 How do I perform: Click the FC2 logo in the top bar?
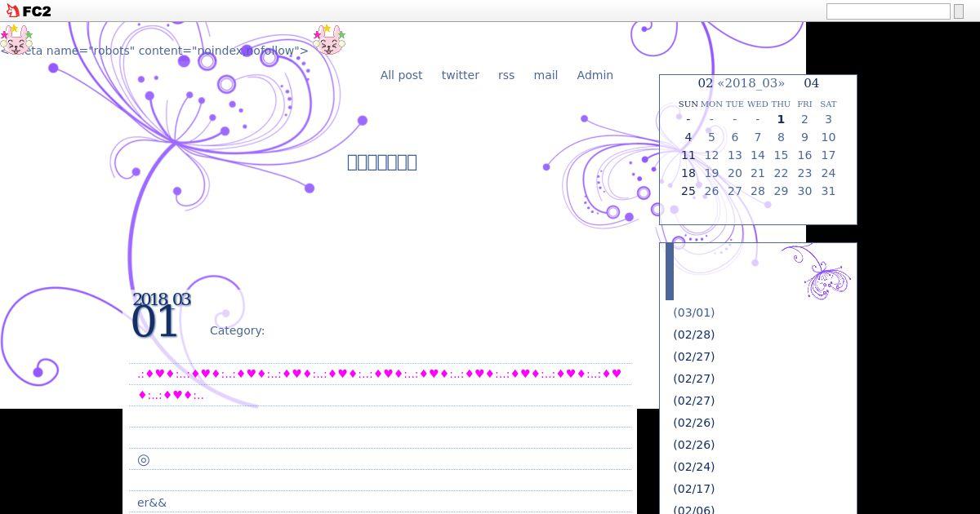[x=29, y=11]
